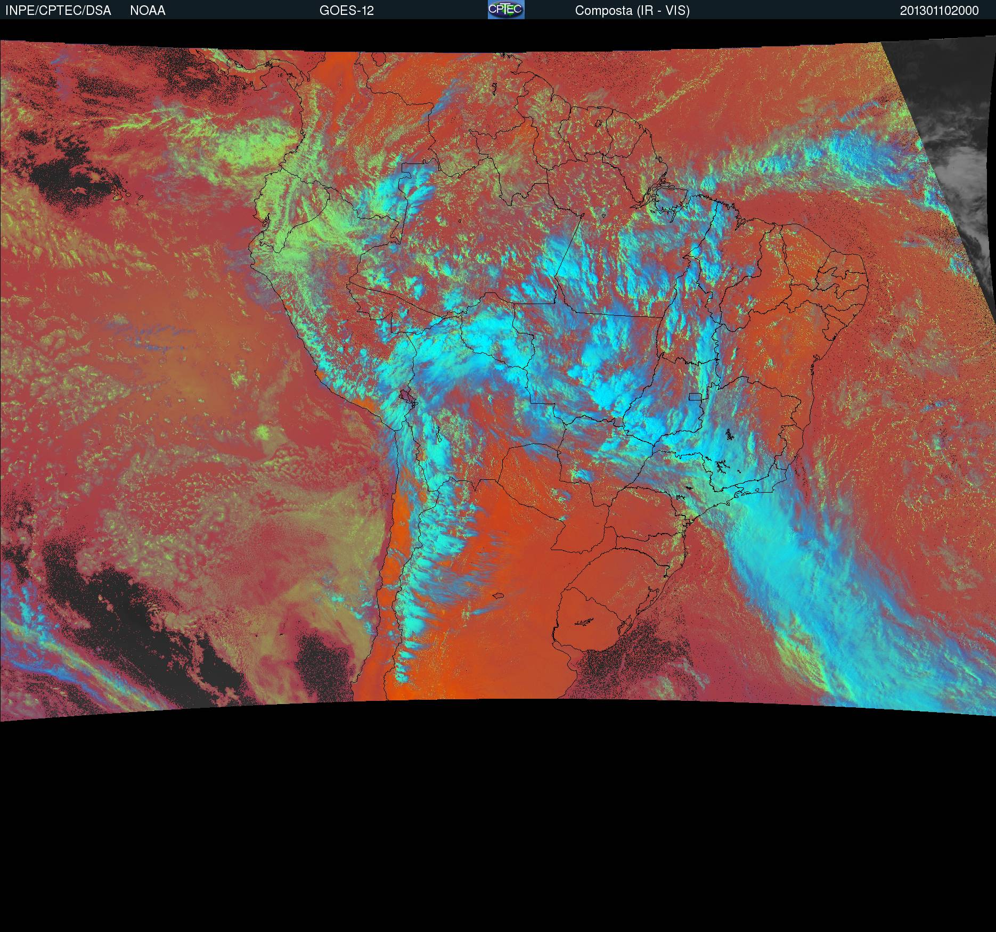Select the Composta (IR - VIS) title

tap(632, 11)
